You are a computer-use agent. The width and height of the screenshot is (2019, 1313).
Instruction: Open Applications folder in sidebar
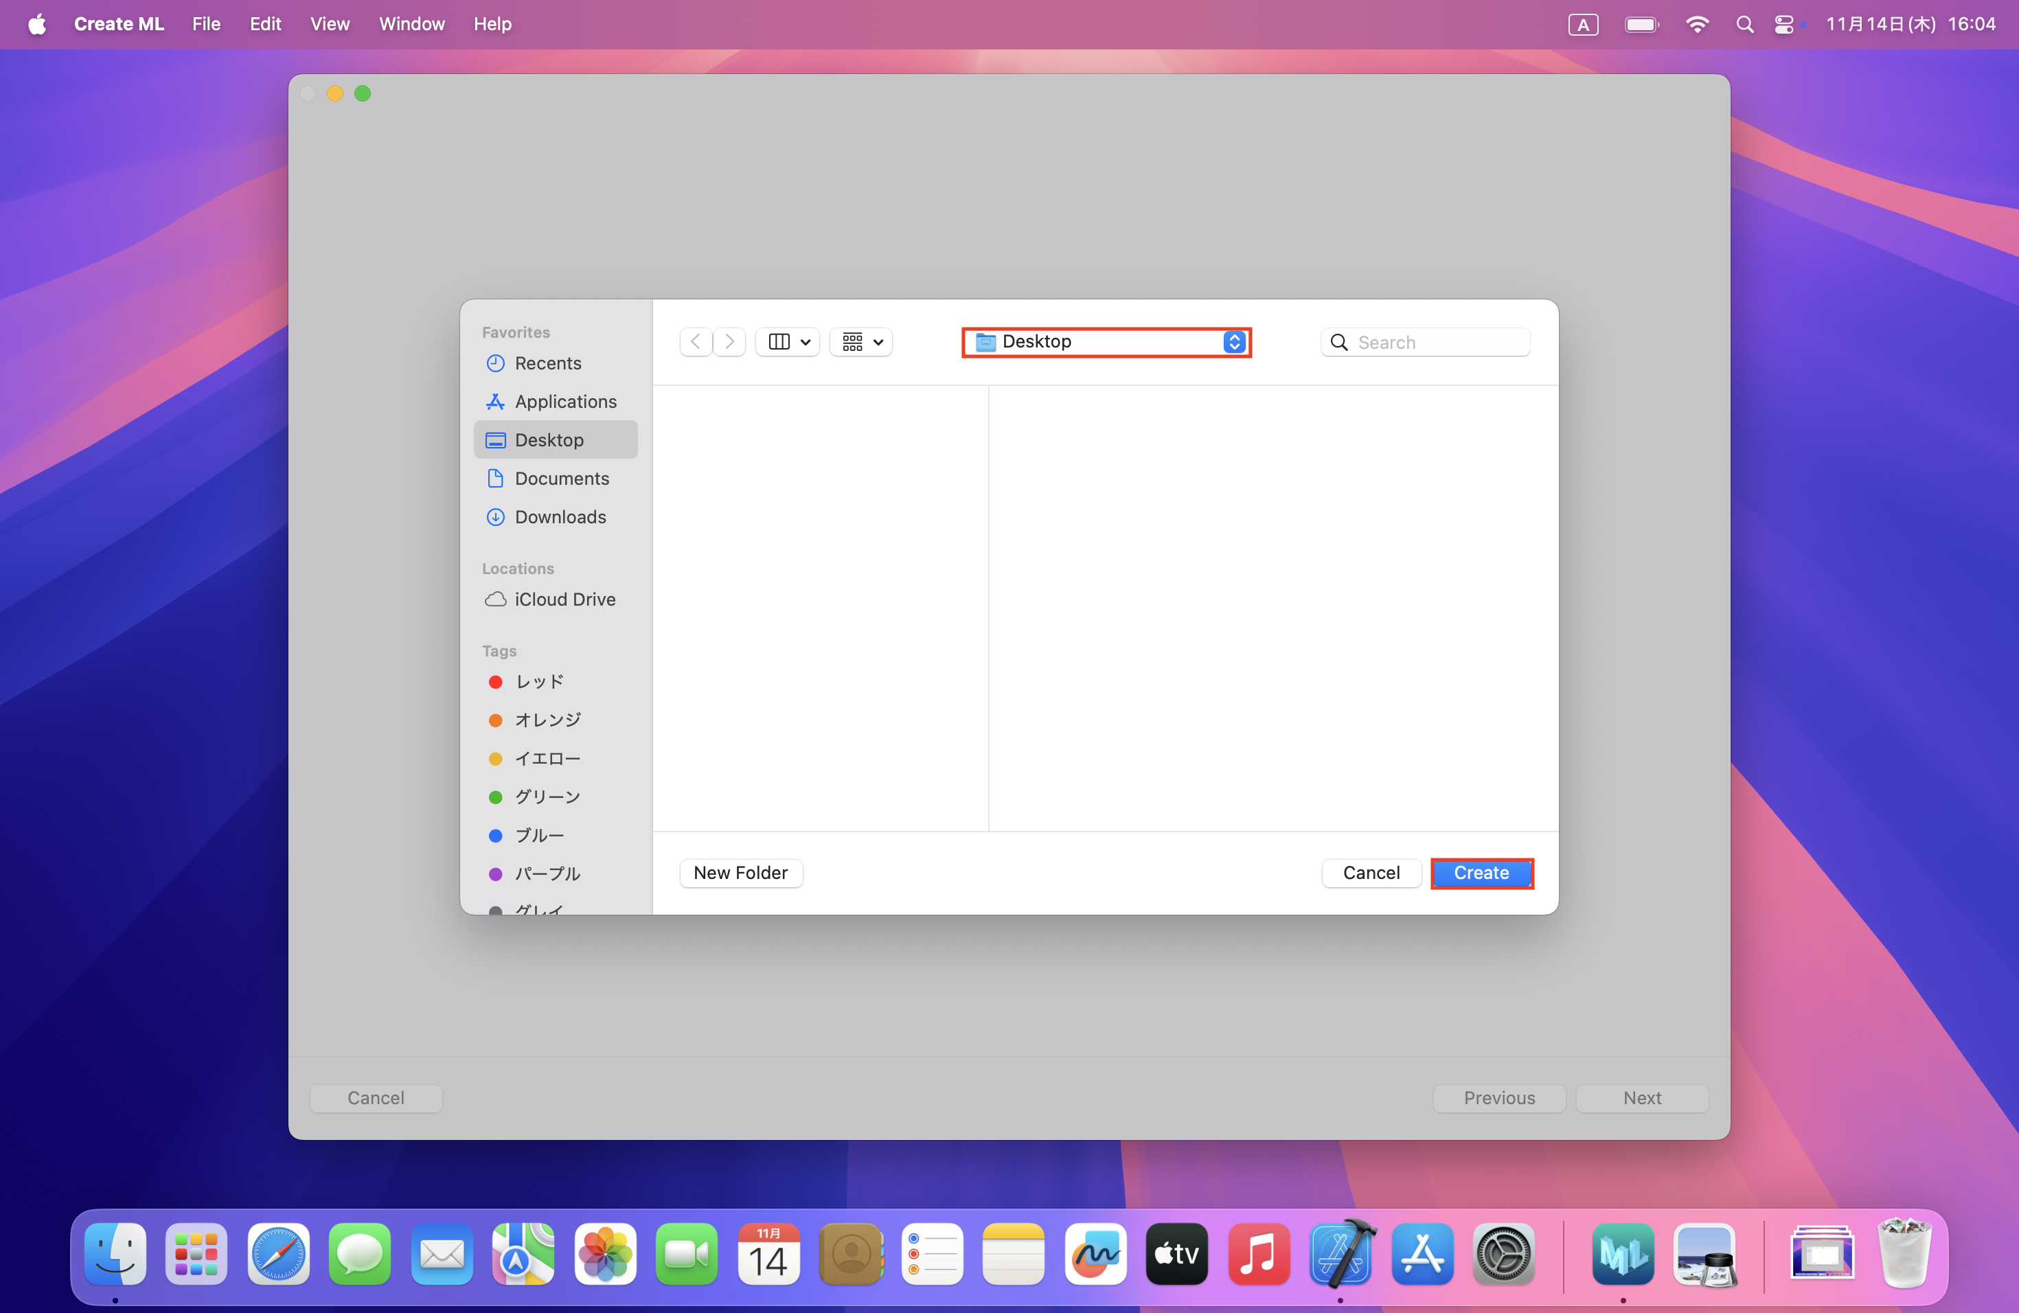(565, 401)
